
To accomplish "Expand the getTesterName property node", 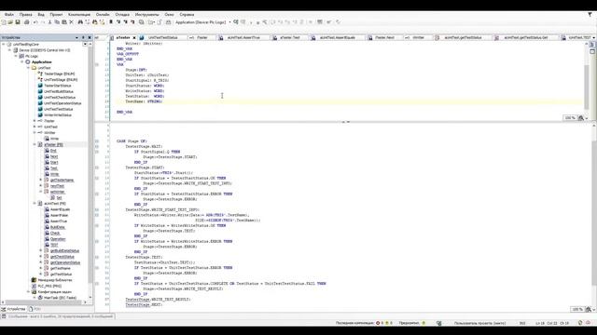I will coord(41,180).
